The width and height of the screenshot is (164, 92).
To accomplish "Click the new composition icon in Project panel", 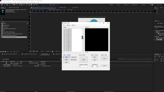I will pyautogui.click(x=5, y=52).
